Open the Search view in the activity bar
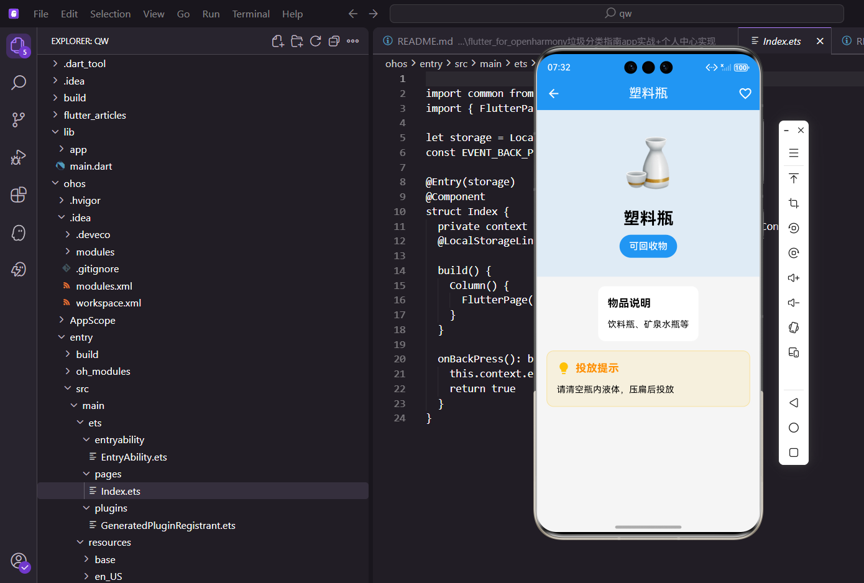Image resolution: width=864 pixels, height=583 pixels. (x=19, y=83)
